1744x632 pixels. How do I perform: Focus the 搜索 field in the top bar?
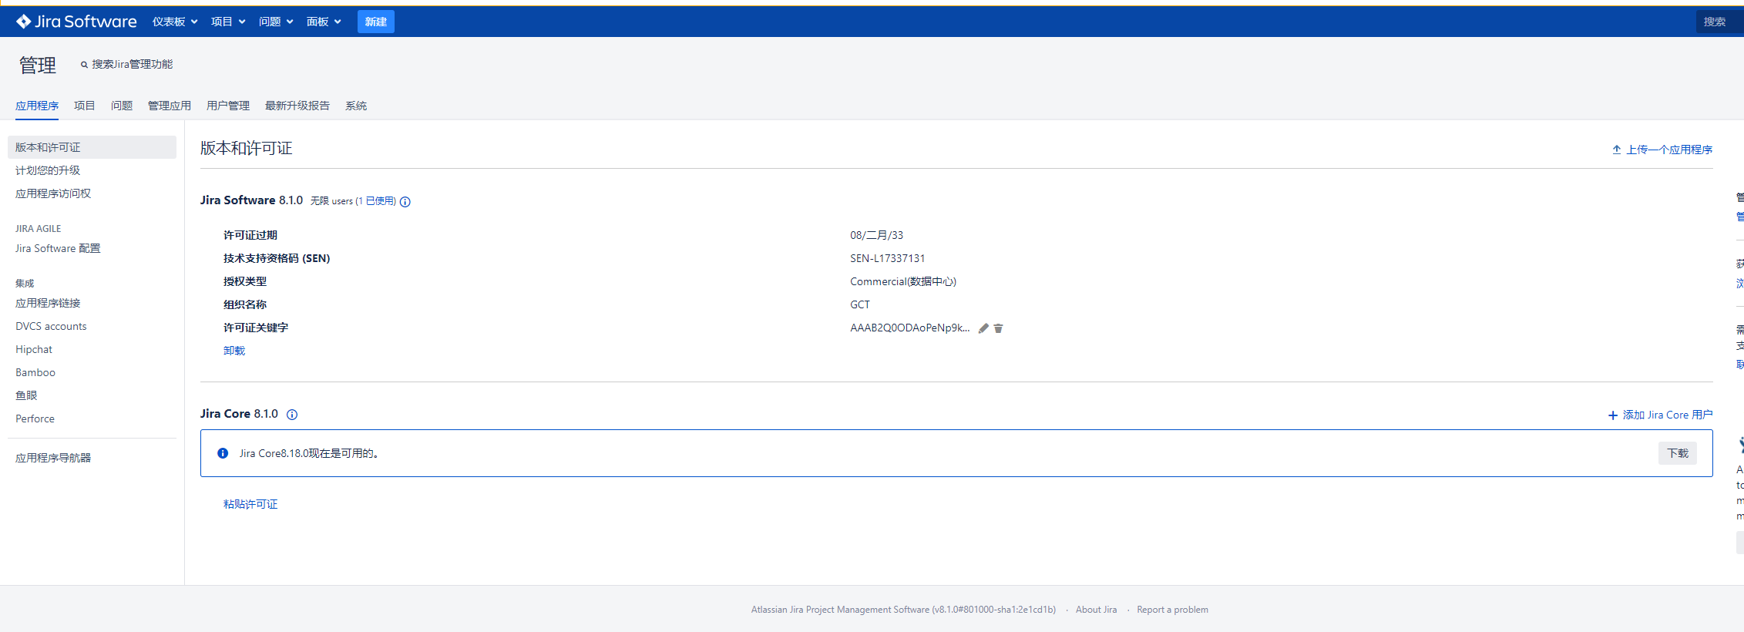[x=1719, y=22]
